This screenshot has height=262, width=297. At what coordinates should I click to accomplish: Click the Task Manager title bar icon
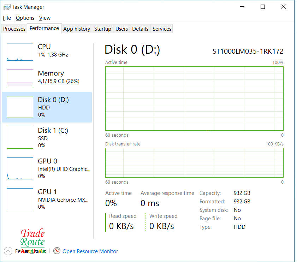pyautogui.click(x=7, y=7)
